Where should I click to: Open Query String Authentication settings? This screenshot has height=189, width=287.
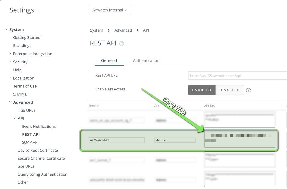tap(42, 174)
